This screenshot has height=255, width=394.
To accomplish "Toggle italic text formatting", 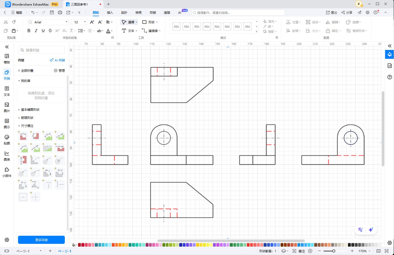I will [36, 31].
